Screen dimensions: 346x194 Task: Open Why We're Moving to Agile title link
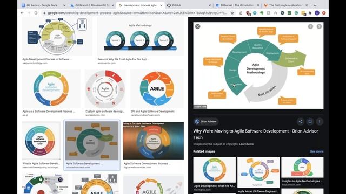(x=256, y=134)
